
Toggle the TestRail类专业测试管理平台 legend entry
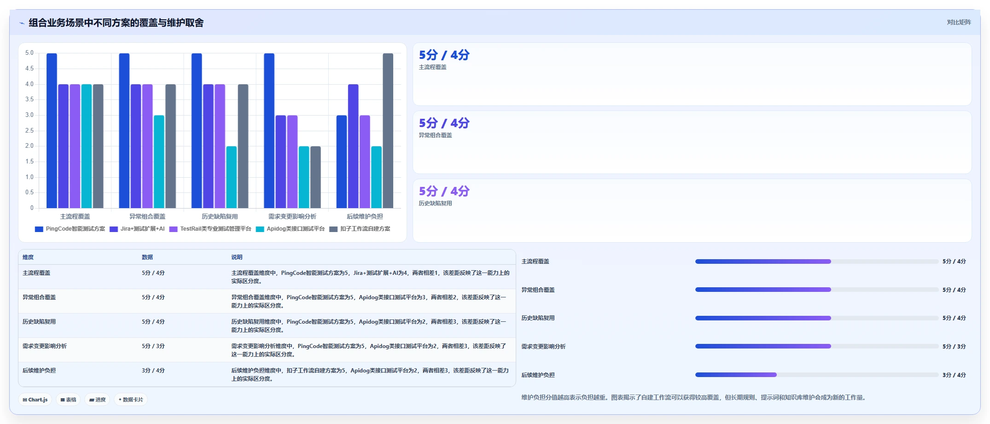point(210,229)
